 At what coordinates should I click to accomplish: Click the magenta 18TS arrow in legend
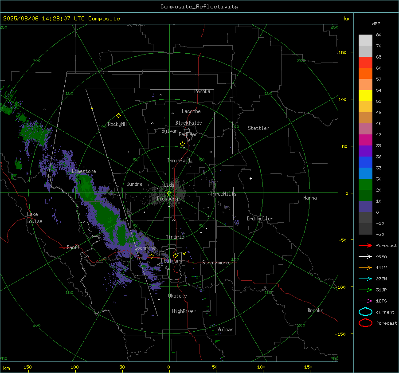coord(365,301)
